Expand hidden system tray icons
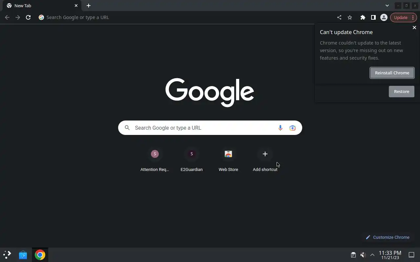The image size is (420, 262). tap(372, 255)
